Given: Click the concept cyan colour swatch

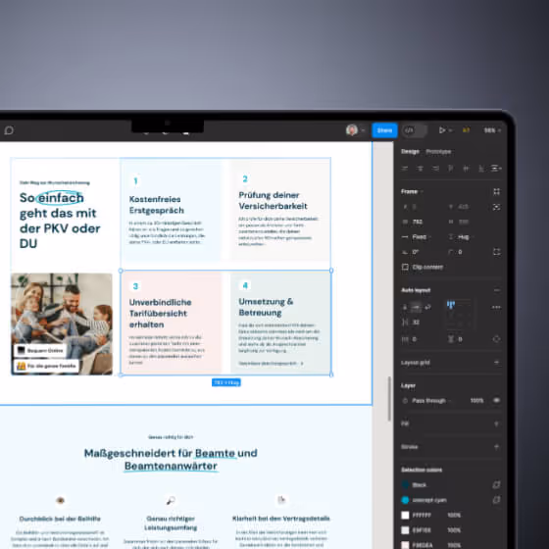Looking at the screenshot, I should [405, 500].
